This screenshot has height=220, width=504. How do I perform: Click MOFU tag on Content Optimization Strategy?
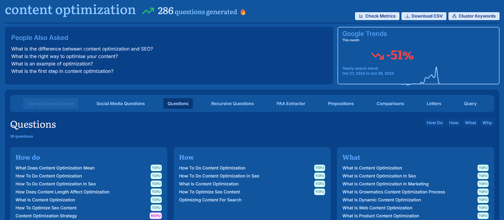[x=156, y=216]
